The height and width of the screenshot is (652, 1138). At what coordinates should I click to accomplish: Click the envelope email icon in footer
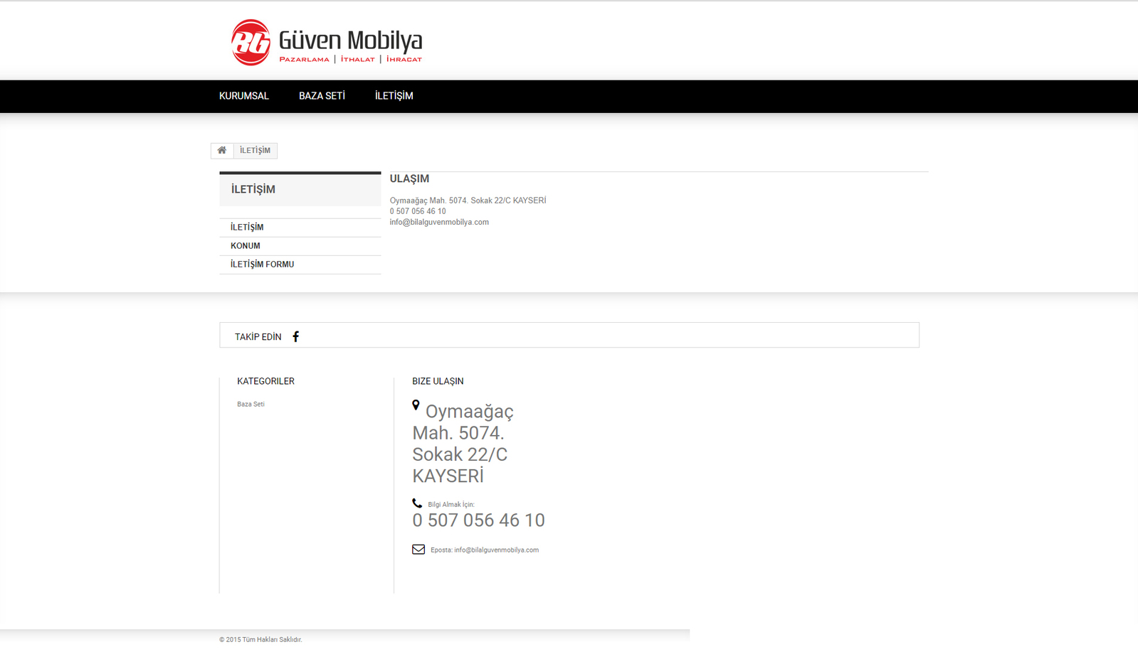pos(418,549)
